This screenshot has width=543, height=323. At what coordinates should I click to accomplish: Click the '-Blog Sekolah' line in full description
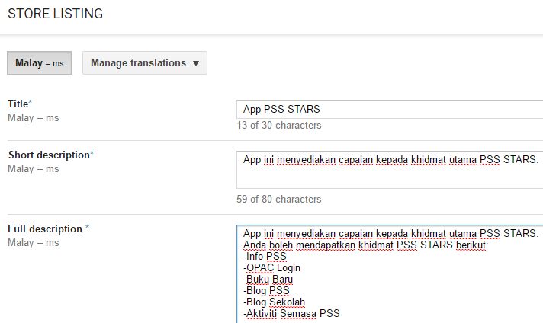click(275, 302)
